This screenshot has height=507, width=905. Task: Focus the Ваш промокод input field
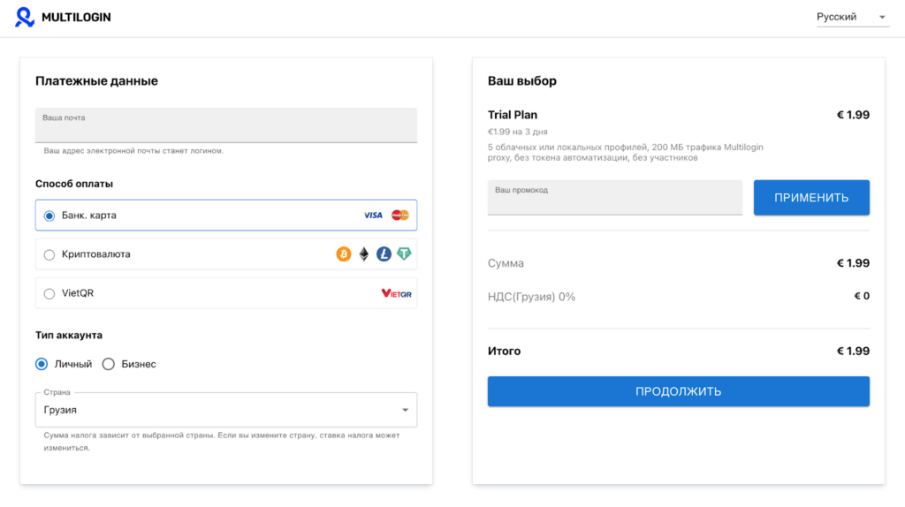coord(615,197)
